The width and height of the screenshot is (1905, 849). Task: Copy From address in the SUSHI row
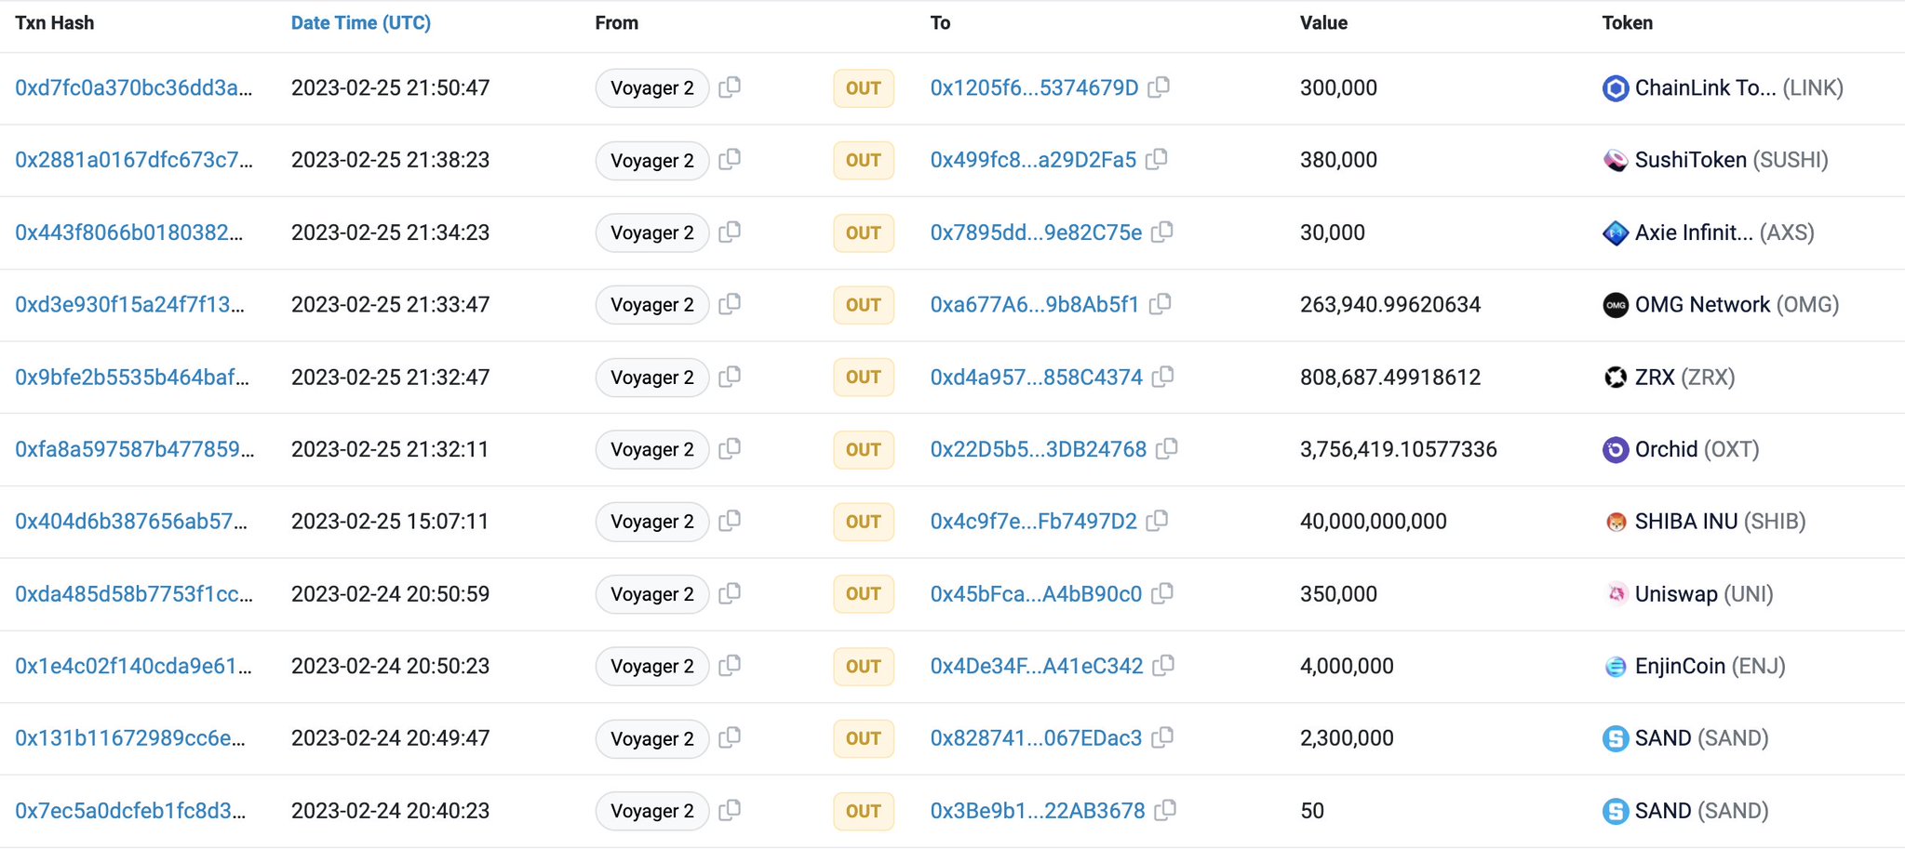pyautogui.click(x=730, y=159)
